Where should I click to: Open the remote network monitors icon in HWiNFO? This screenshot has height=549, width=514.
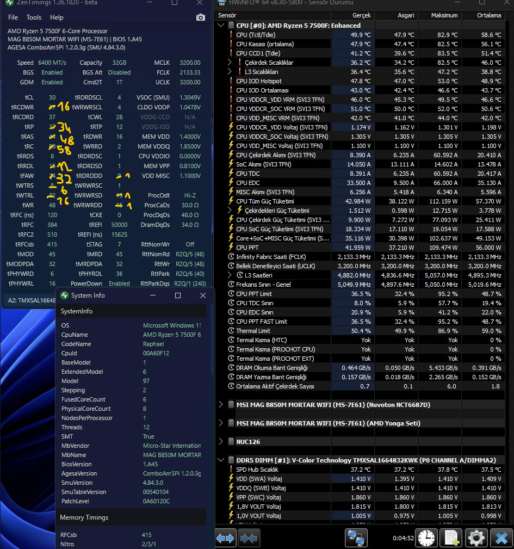coord(356,538)
